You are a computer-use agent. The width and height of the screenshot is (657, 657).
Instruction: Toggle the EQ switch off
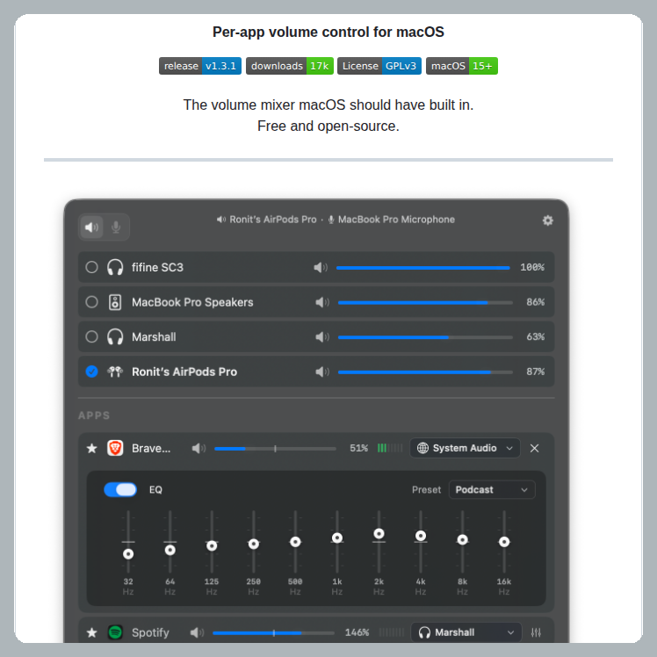click(x=120, y=489)
